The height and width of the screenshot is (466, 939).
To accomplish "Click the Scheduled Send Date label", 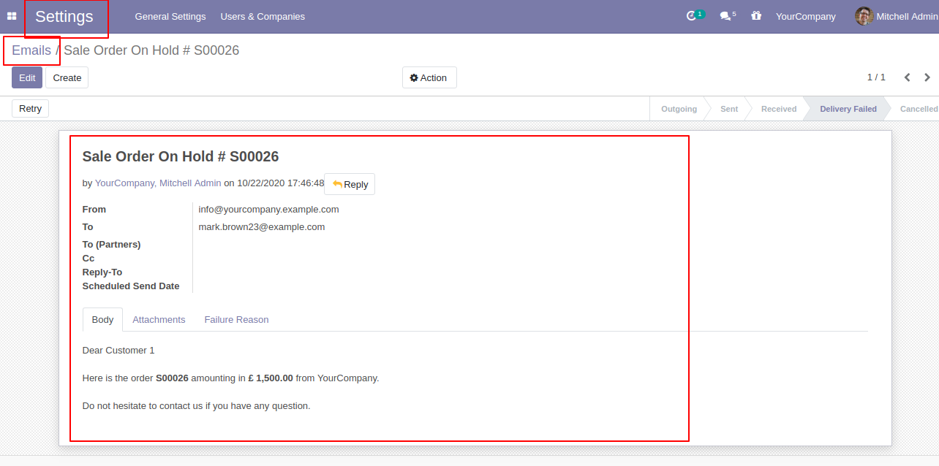I will point(131,286).
